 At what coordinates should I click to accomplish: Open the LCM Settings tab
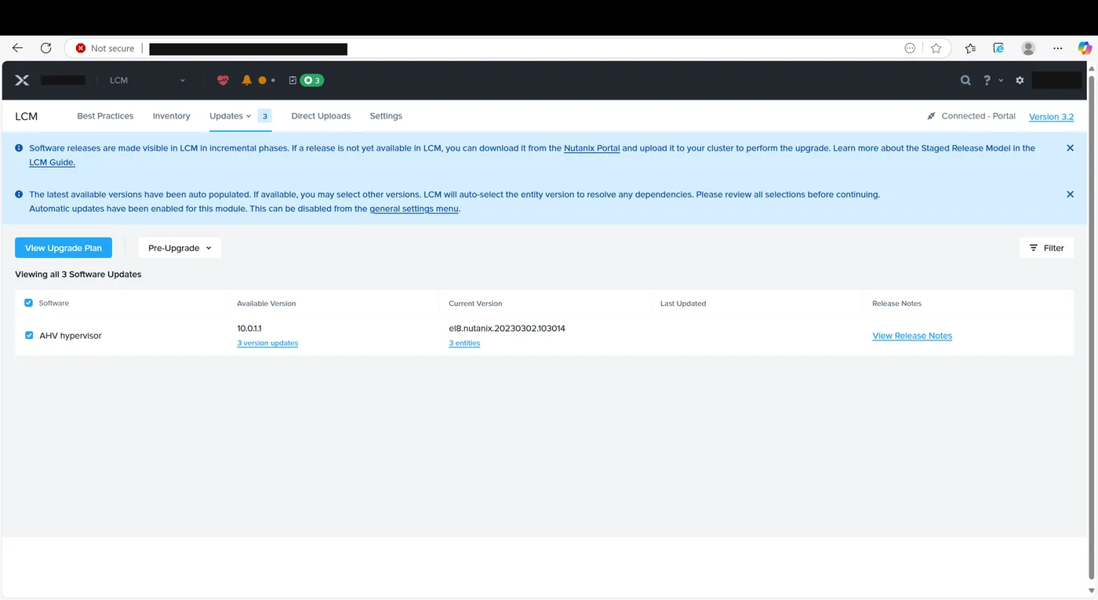tap(386, 116)
